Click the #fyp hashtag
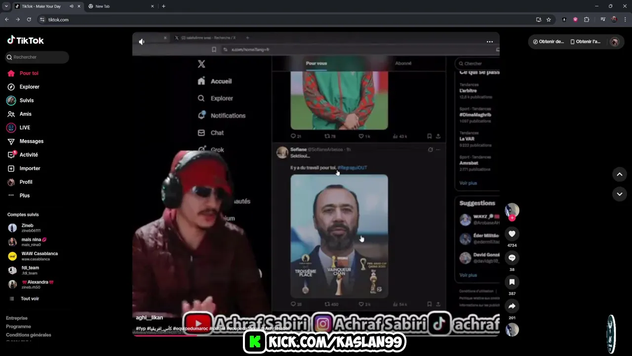This screenshot has height=356, width=632. [141, 329]
